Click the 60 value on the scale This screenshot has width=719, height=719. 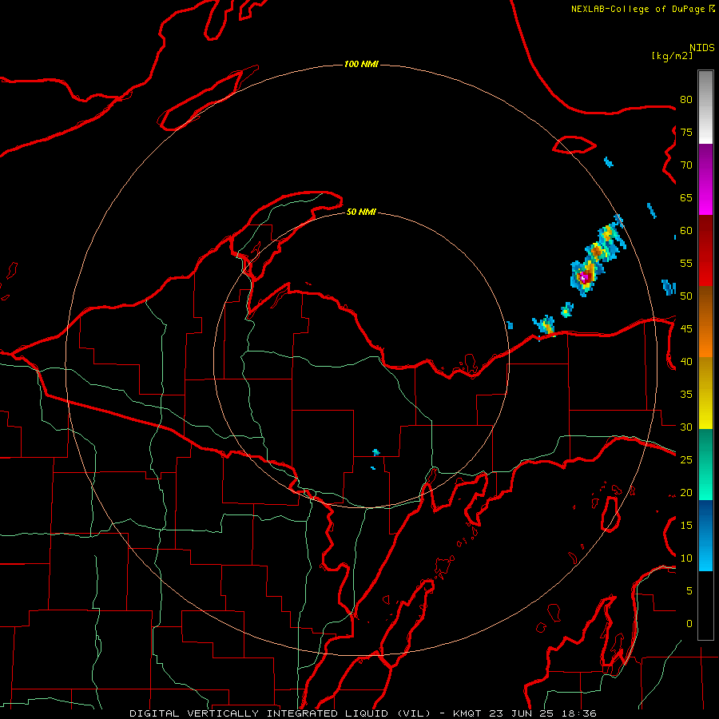click(686, 231)
